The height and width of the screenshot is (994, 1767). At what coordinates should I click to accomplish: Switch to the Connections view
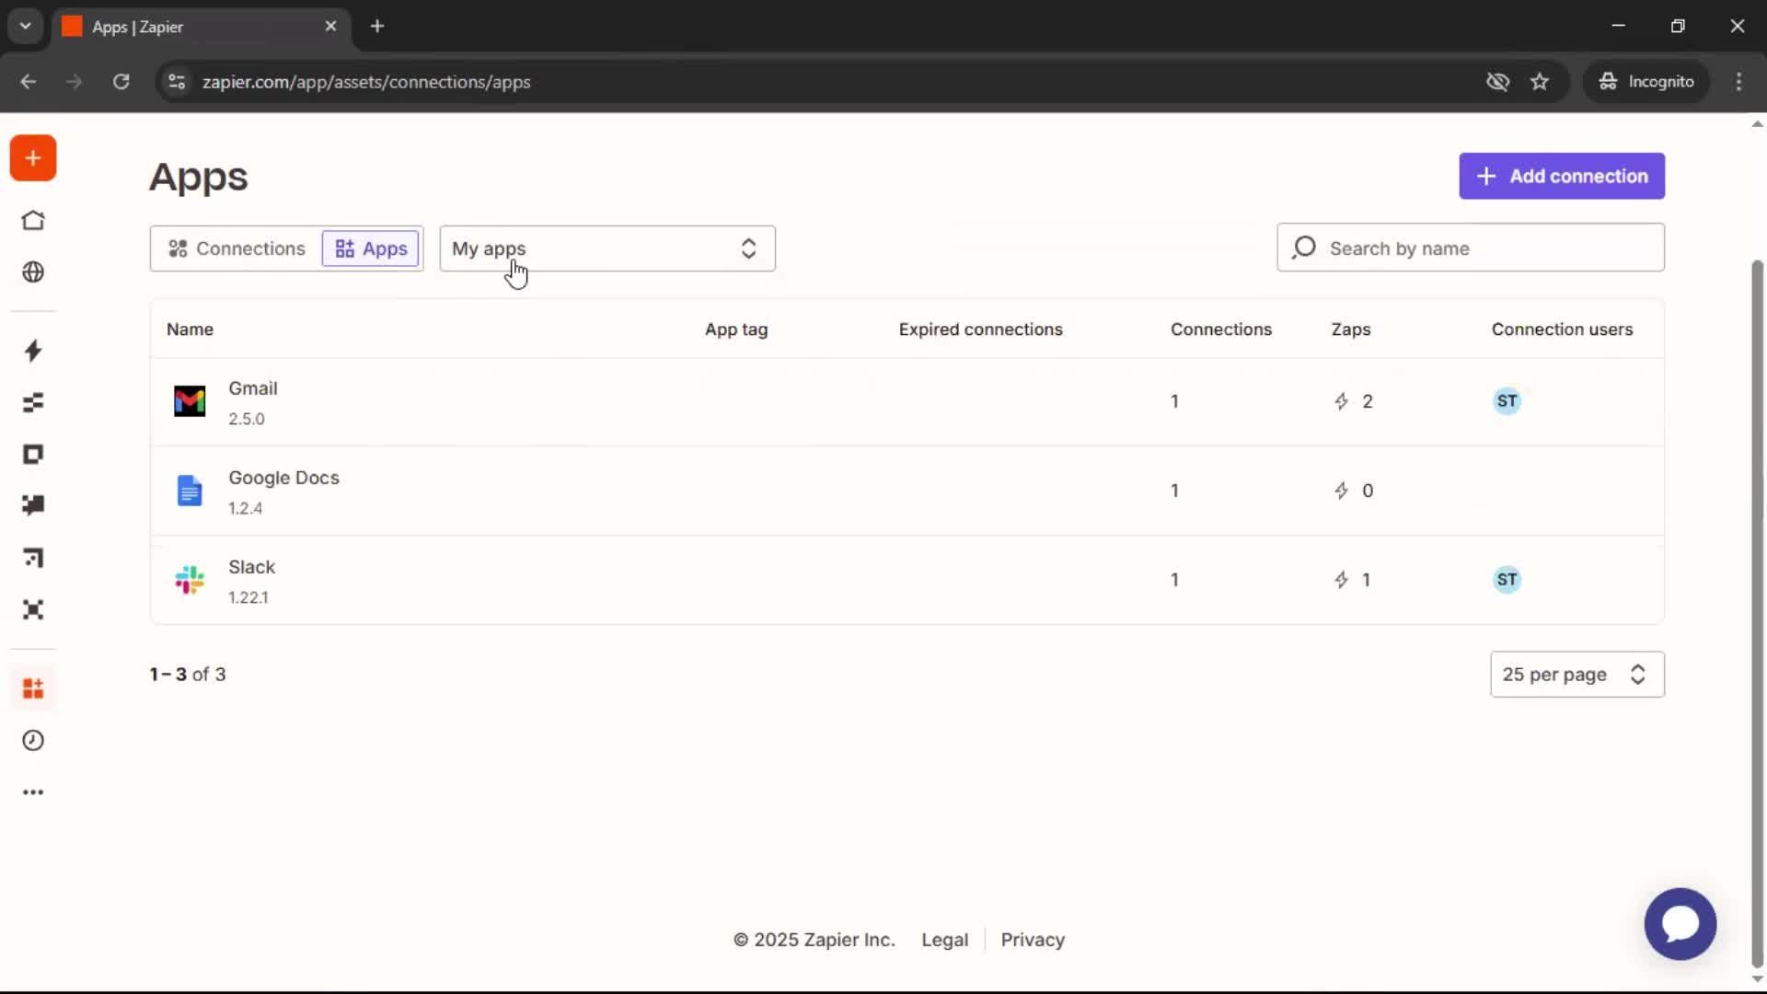click(237, 248)
